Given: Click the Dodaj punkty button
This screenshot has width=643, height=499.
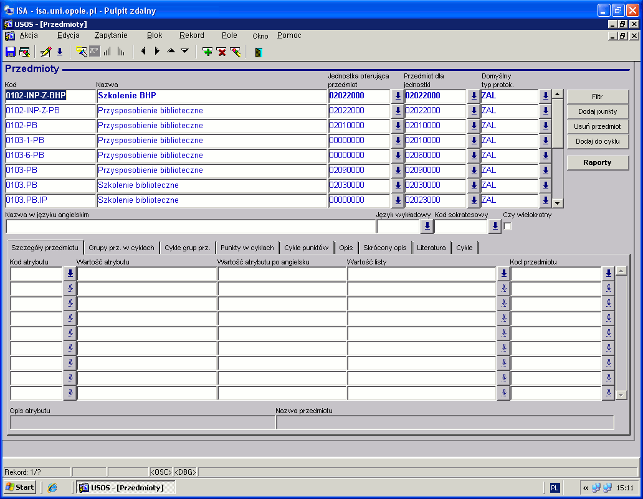Looking at the screenshot, I should click(x=598, y=111).
